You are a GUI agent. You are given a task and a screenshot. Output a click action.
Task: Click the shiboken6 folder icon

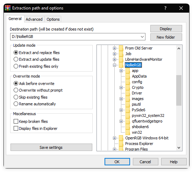coord(128,127)
